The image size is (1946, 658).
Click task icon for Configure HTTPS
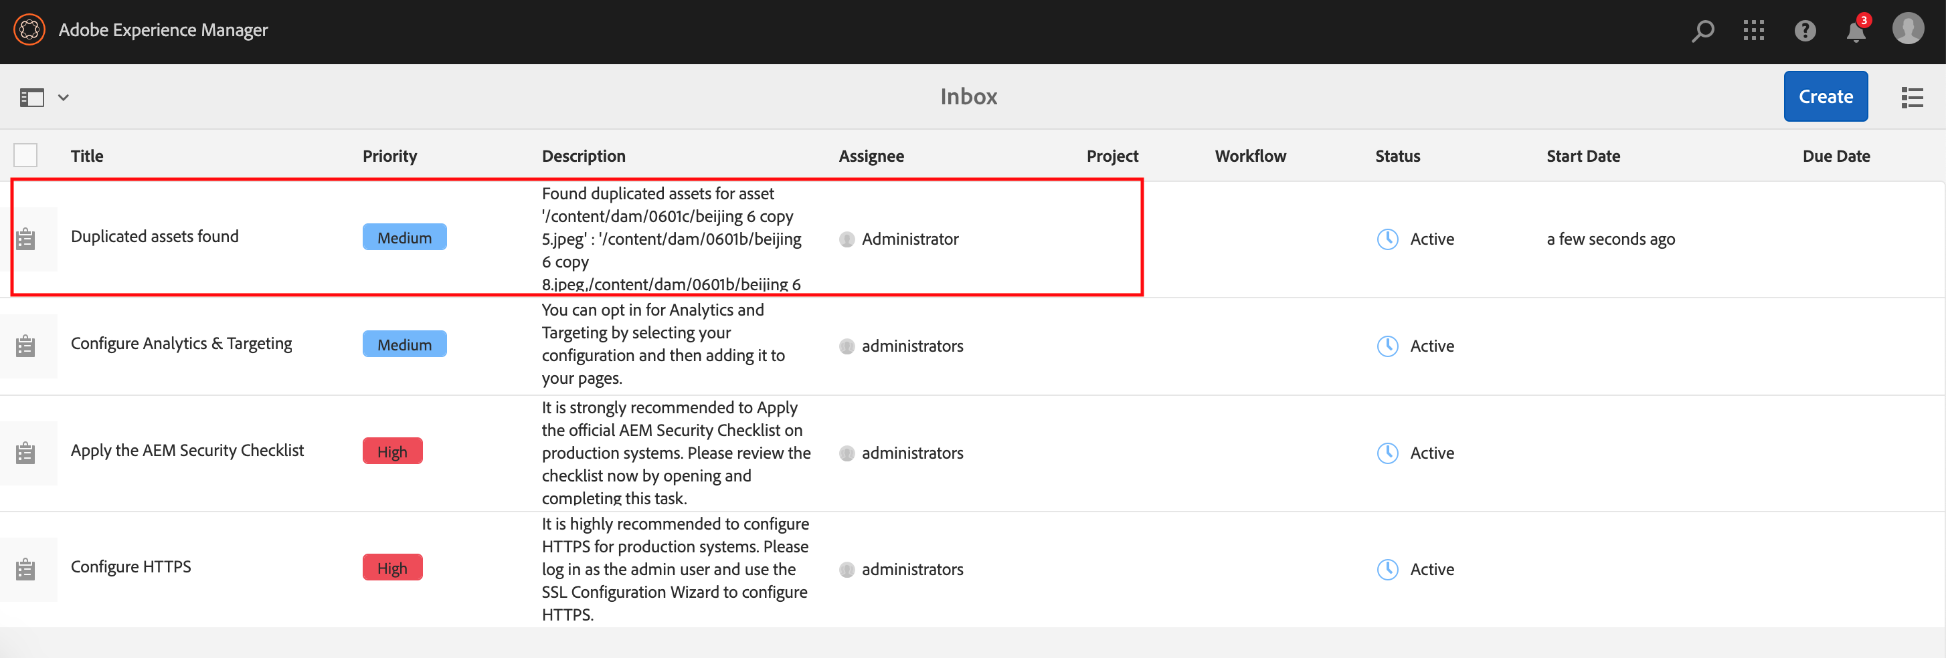point(25,570)
